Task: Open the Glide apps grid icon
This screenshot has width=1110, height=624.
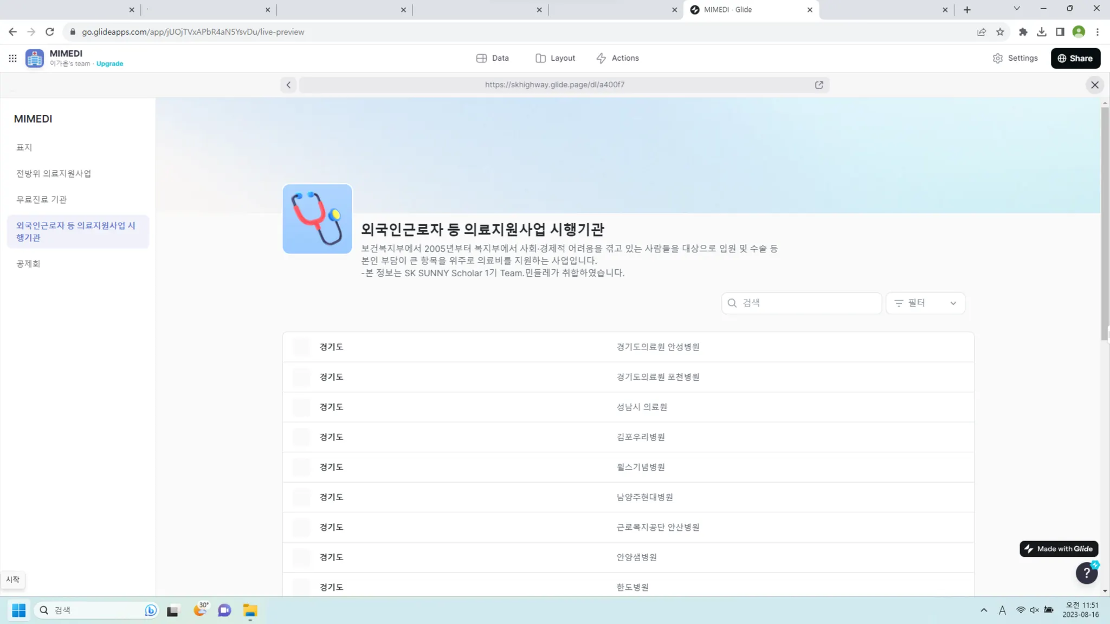Action: click(12, 58)
